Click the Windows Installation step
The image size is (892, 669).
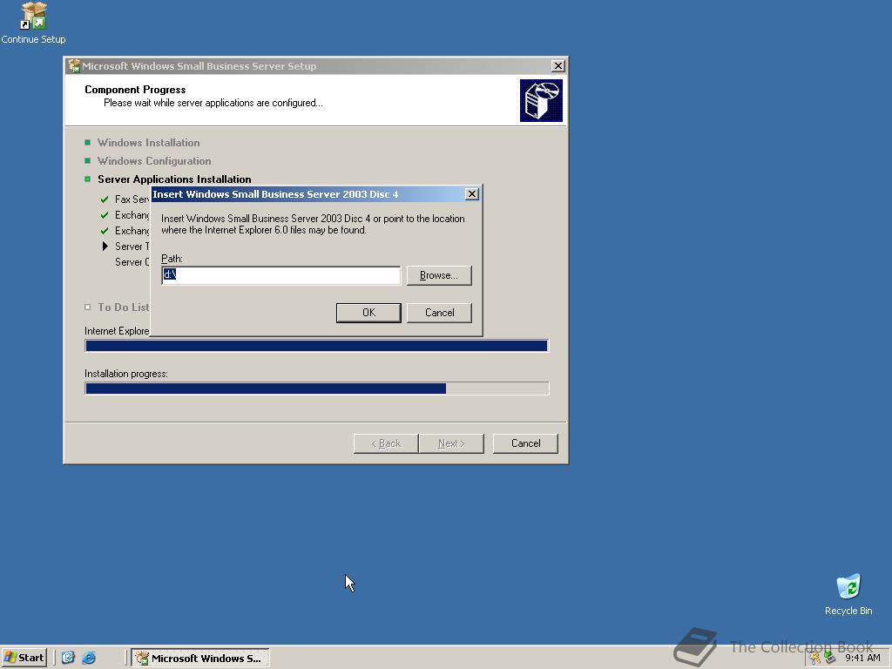click(x=148, y=143)
